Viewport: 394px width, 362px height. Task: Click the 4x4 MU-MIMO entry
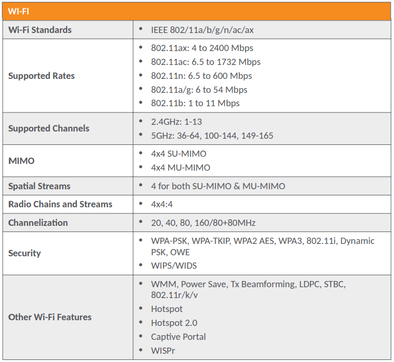180,168
